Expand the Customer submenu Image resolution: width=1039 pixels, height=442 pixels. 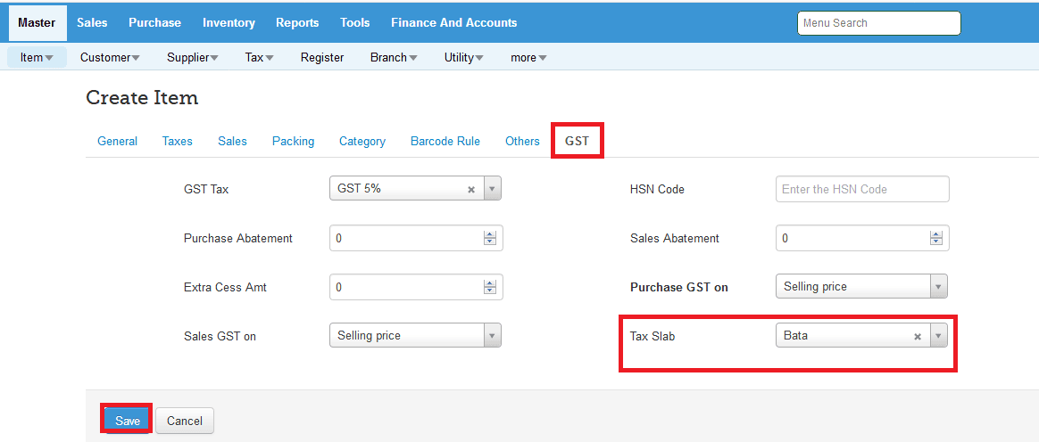click(x=110, y=57)
